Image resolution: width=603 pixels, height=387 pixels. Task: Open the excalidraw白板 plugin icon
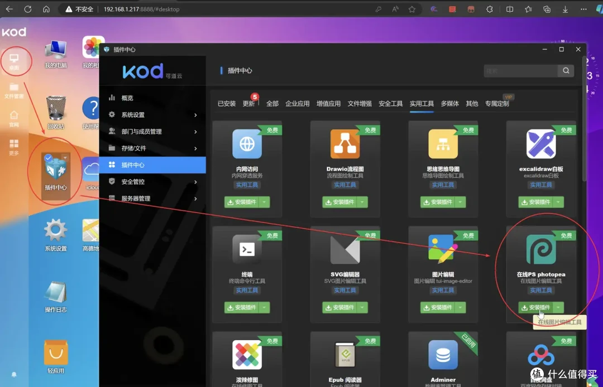[541, 144]
